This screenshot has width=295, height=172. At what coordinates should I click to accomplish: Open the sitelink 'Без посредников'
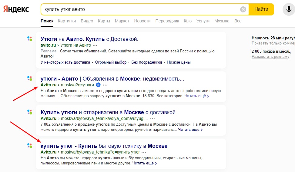[x=147, y=62]
